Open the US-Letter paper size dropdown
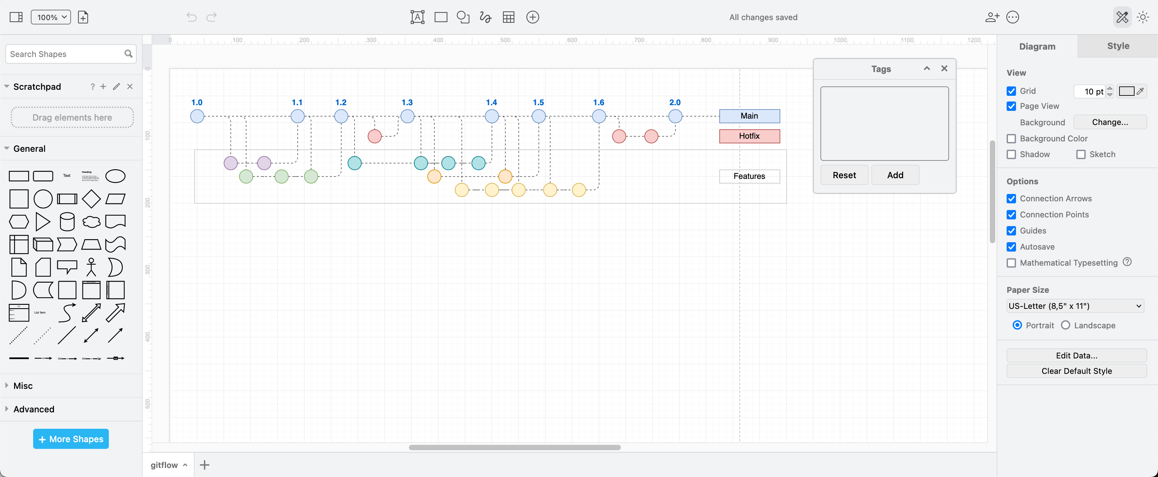Image resolution: width=1158 pixels, height=477 pixels. (1075, 306)
